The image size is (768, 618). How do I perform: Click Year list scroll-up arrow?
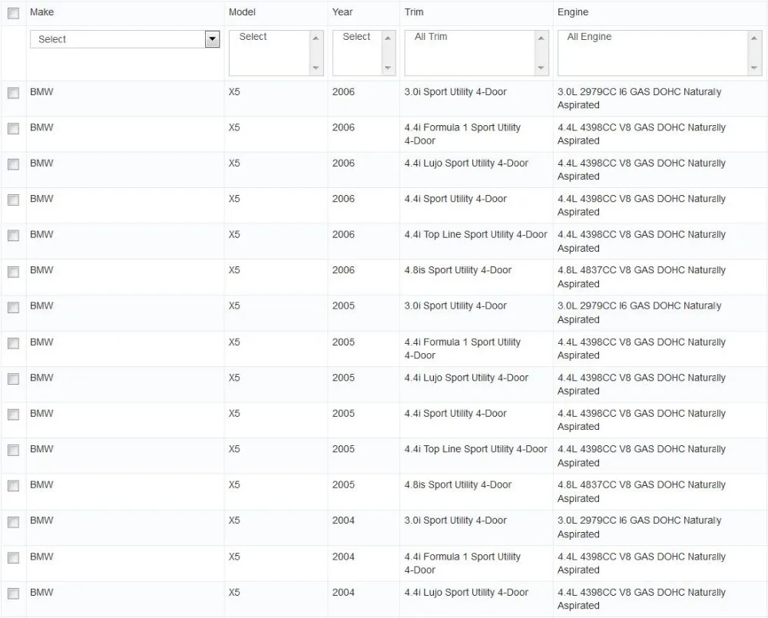pos(388,38)
